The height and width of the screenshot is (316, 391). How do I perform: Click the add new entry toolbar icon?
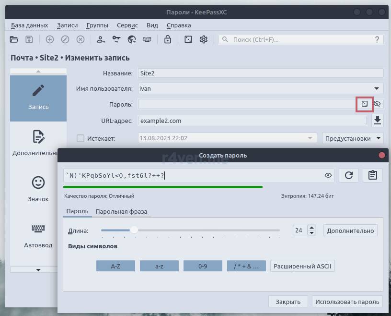coord(50,39)
